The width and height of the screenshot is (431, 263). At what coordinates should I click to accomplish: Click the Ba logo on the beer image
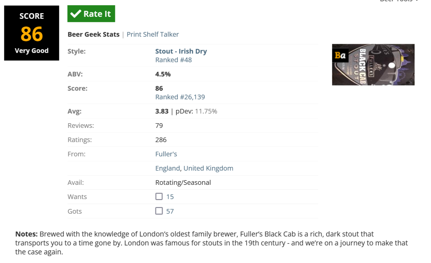pyautogui.click(x=340, y=55)
